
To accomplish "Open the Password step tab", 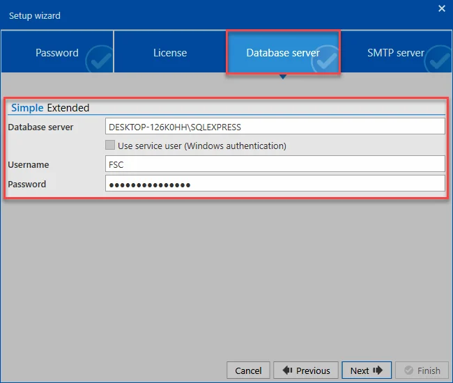I will pos(57,52).
